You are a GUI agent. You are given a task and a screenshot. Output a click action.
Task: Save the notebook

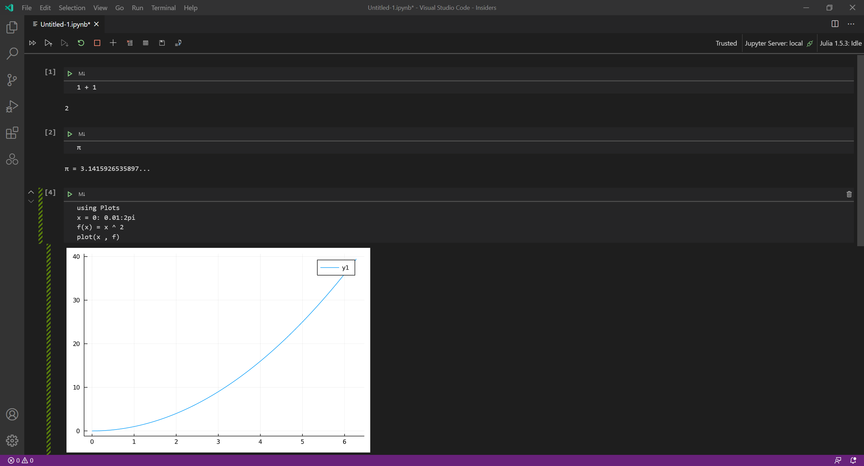tap(162, 43)
